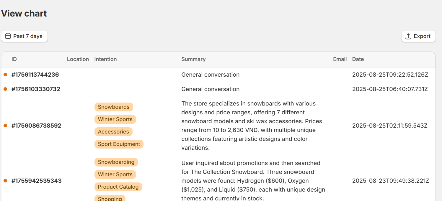Select the Product Catalog intention tag

point(118,187)
